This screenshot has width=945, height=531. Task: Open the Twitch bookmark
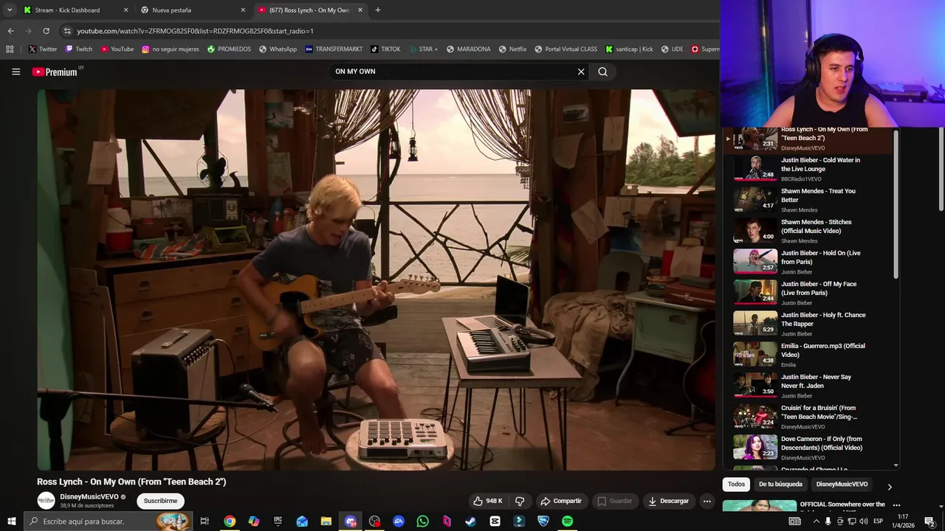[79, 49]
